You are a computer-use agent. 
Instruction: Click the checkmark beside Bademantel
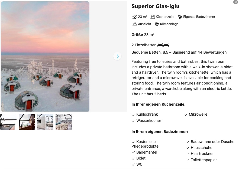point(133,152)
